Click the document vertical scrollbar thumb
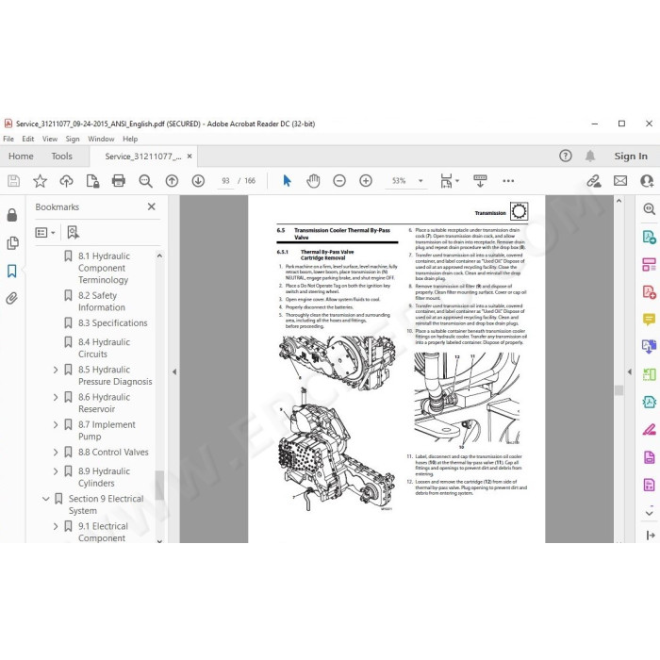Image resolution: width=660 pixels, height=660 pixels. pyautogui.click(x=619, y=390)
